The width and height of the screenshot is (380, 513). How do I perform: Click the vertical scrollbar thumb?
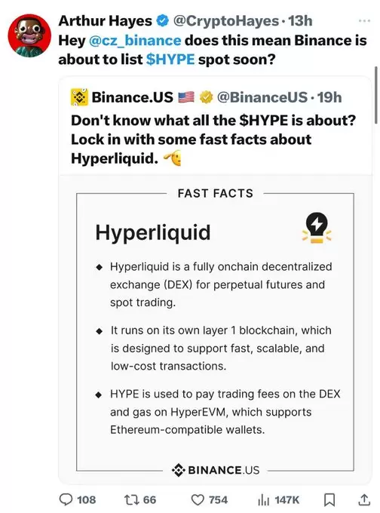click(x=376, y=95)
